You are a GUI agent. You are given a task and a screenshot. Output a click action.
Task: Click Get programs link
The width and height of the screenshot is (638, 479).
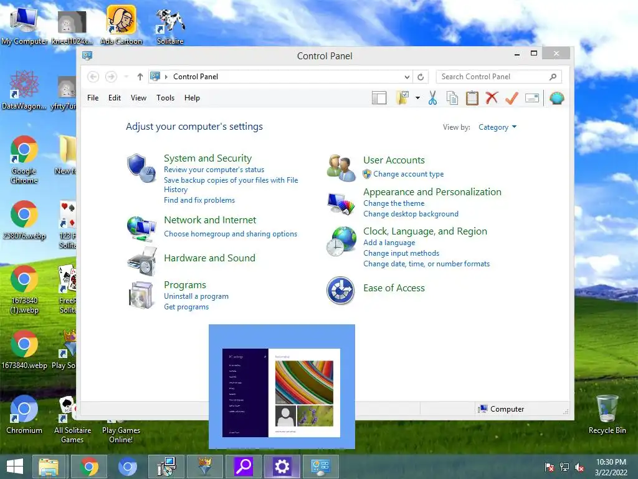(x=186, y=307)
